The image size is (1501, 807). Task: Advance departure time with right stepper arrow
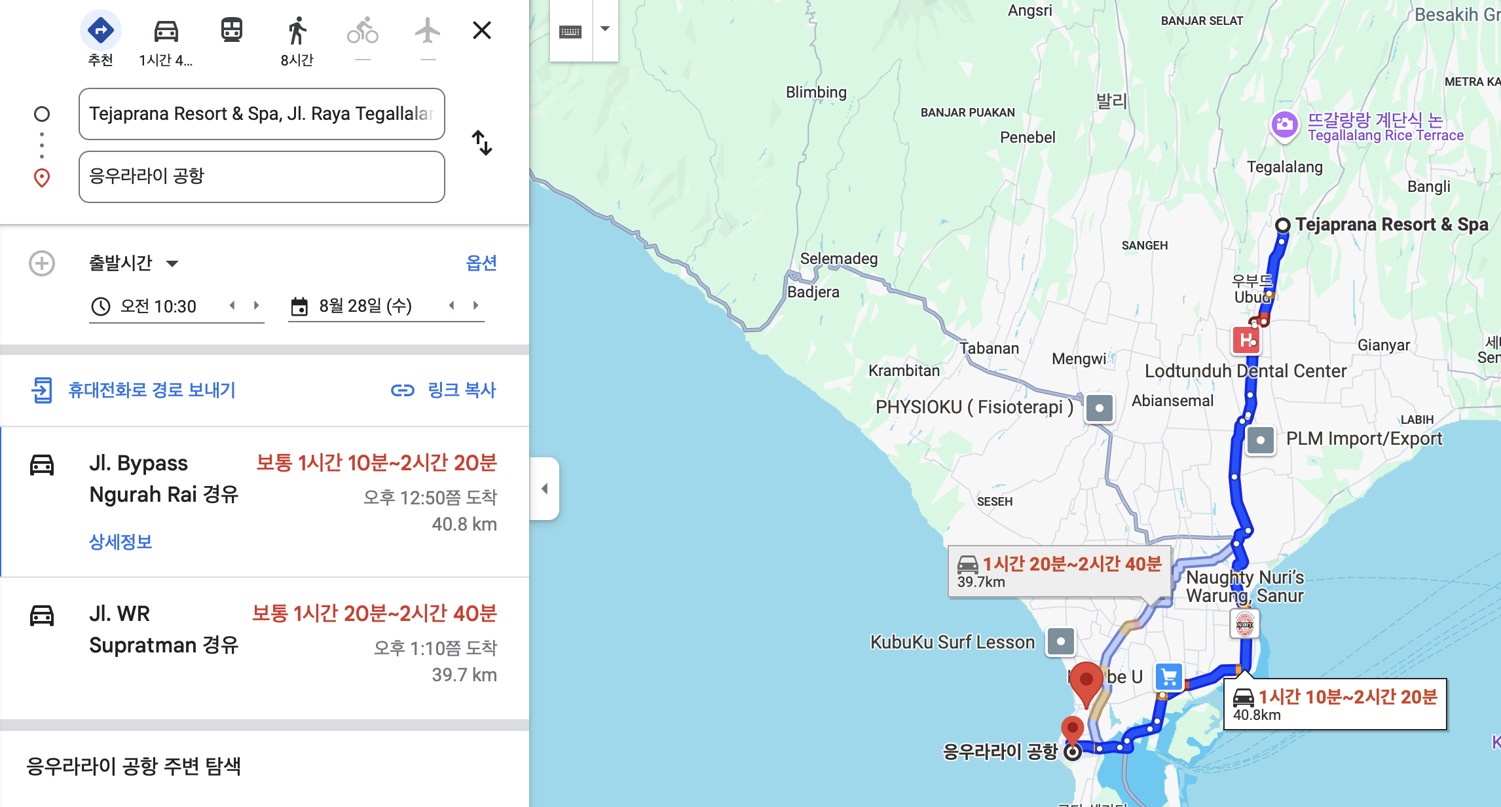point(257,305)
